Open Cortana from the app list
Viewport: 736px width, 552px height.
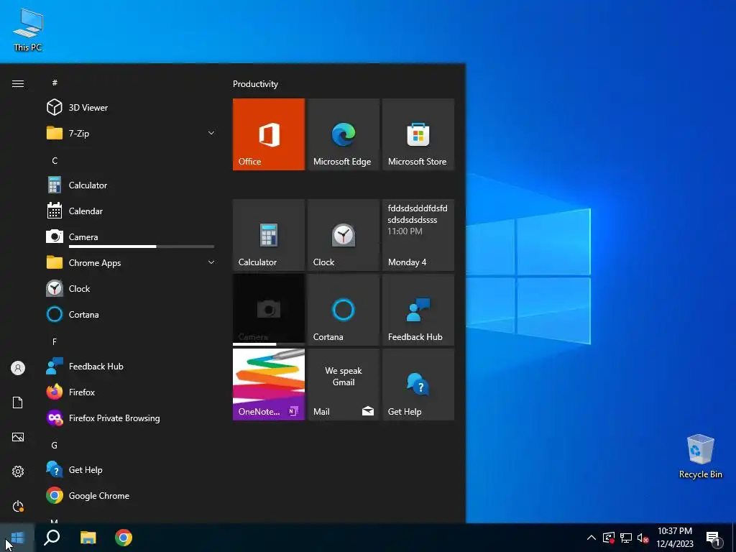point(131,315)
